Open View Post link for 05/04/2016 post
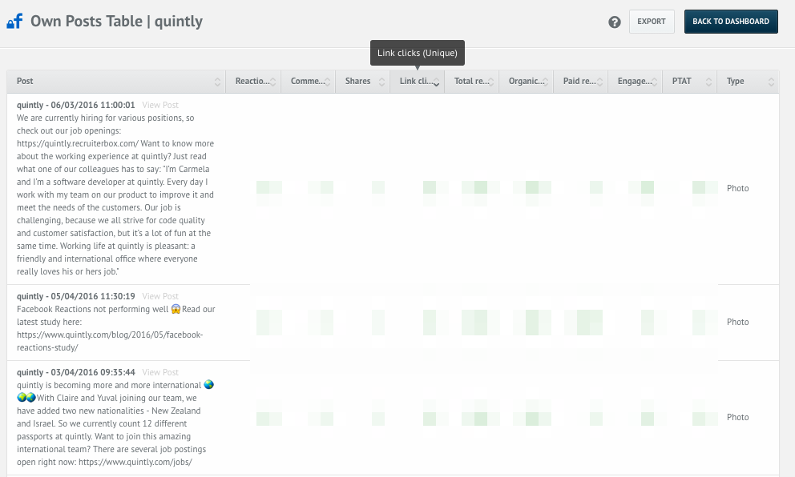This screenshot has height=477, width=795. tap(160, 296)
